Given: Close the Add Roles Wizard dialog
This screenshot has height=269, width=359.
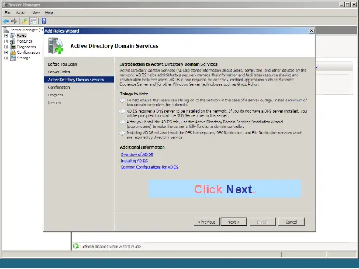Looking at the screenshot, I should (x=311, y=31).
